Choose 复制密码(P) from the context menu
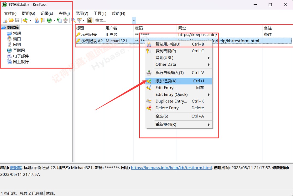293x196 pixels. pyautogui.click(x=179, y=51)
